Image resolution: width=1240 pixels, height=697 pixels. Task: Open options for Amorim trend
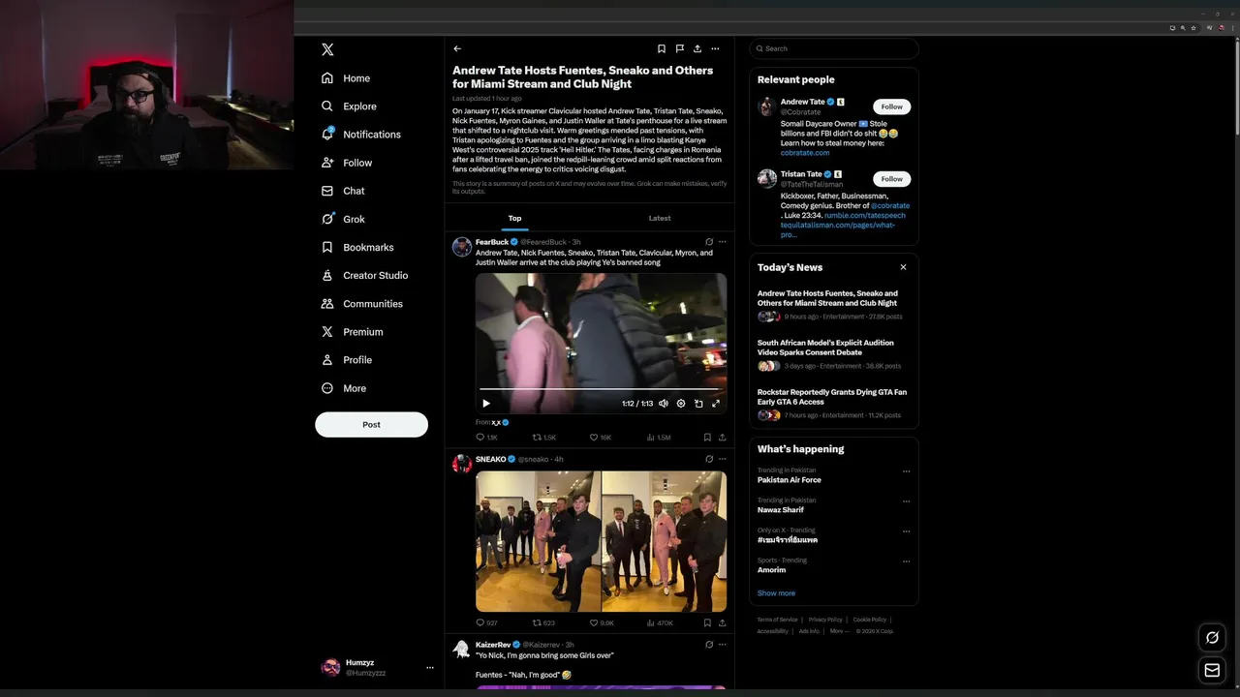pyautogui.click(x=906, y=561)
